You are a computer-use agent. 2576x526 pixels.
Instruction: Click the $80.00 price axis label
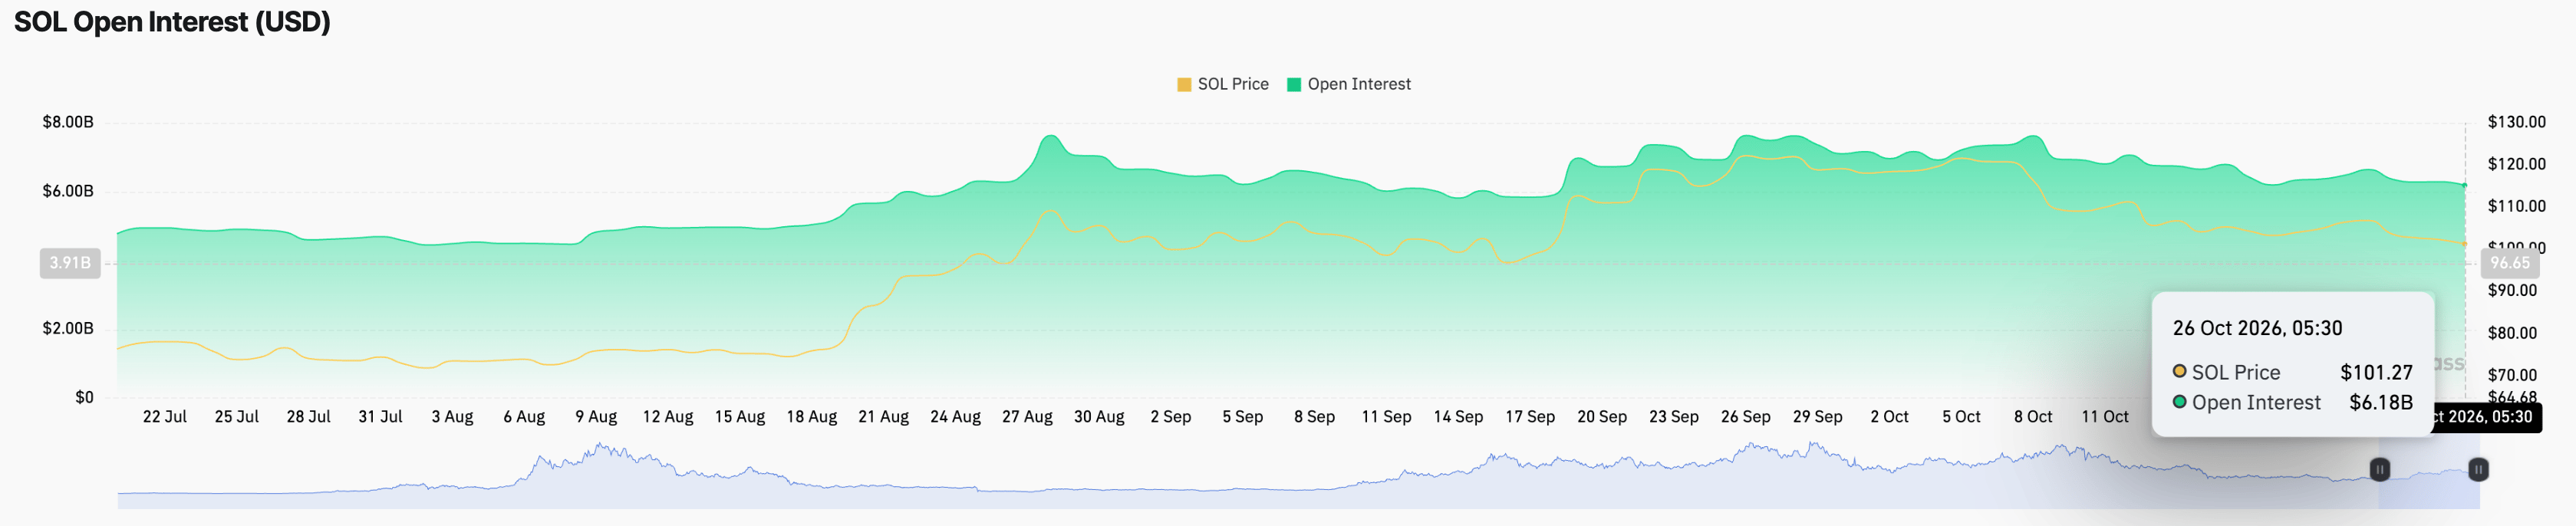point(2512,333)
